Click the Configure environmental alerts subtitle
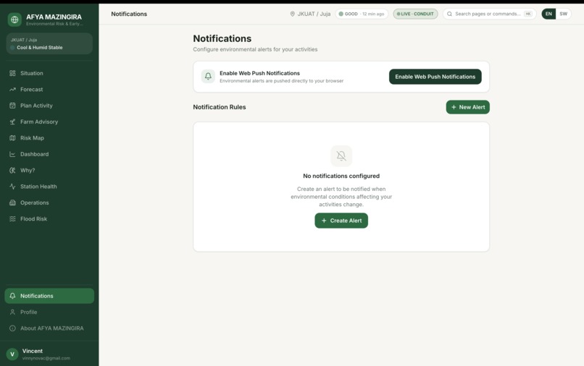The height and width of the screenshot is (366, 584). 255,49
